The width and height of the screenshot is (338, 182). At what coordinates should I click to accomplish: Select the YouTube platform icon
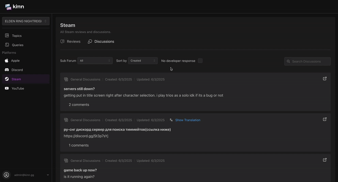point(7,88)
